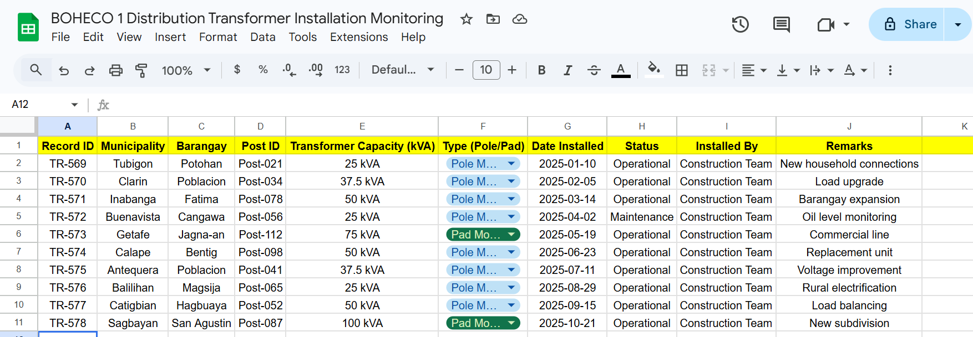Image resolution: width=973 pixels, height=337 pixels.
Task: Click the borders grid icon
Action: tap(682, 70)
